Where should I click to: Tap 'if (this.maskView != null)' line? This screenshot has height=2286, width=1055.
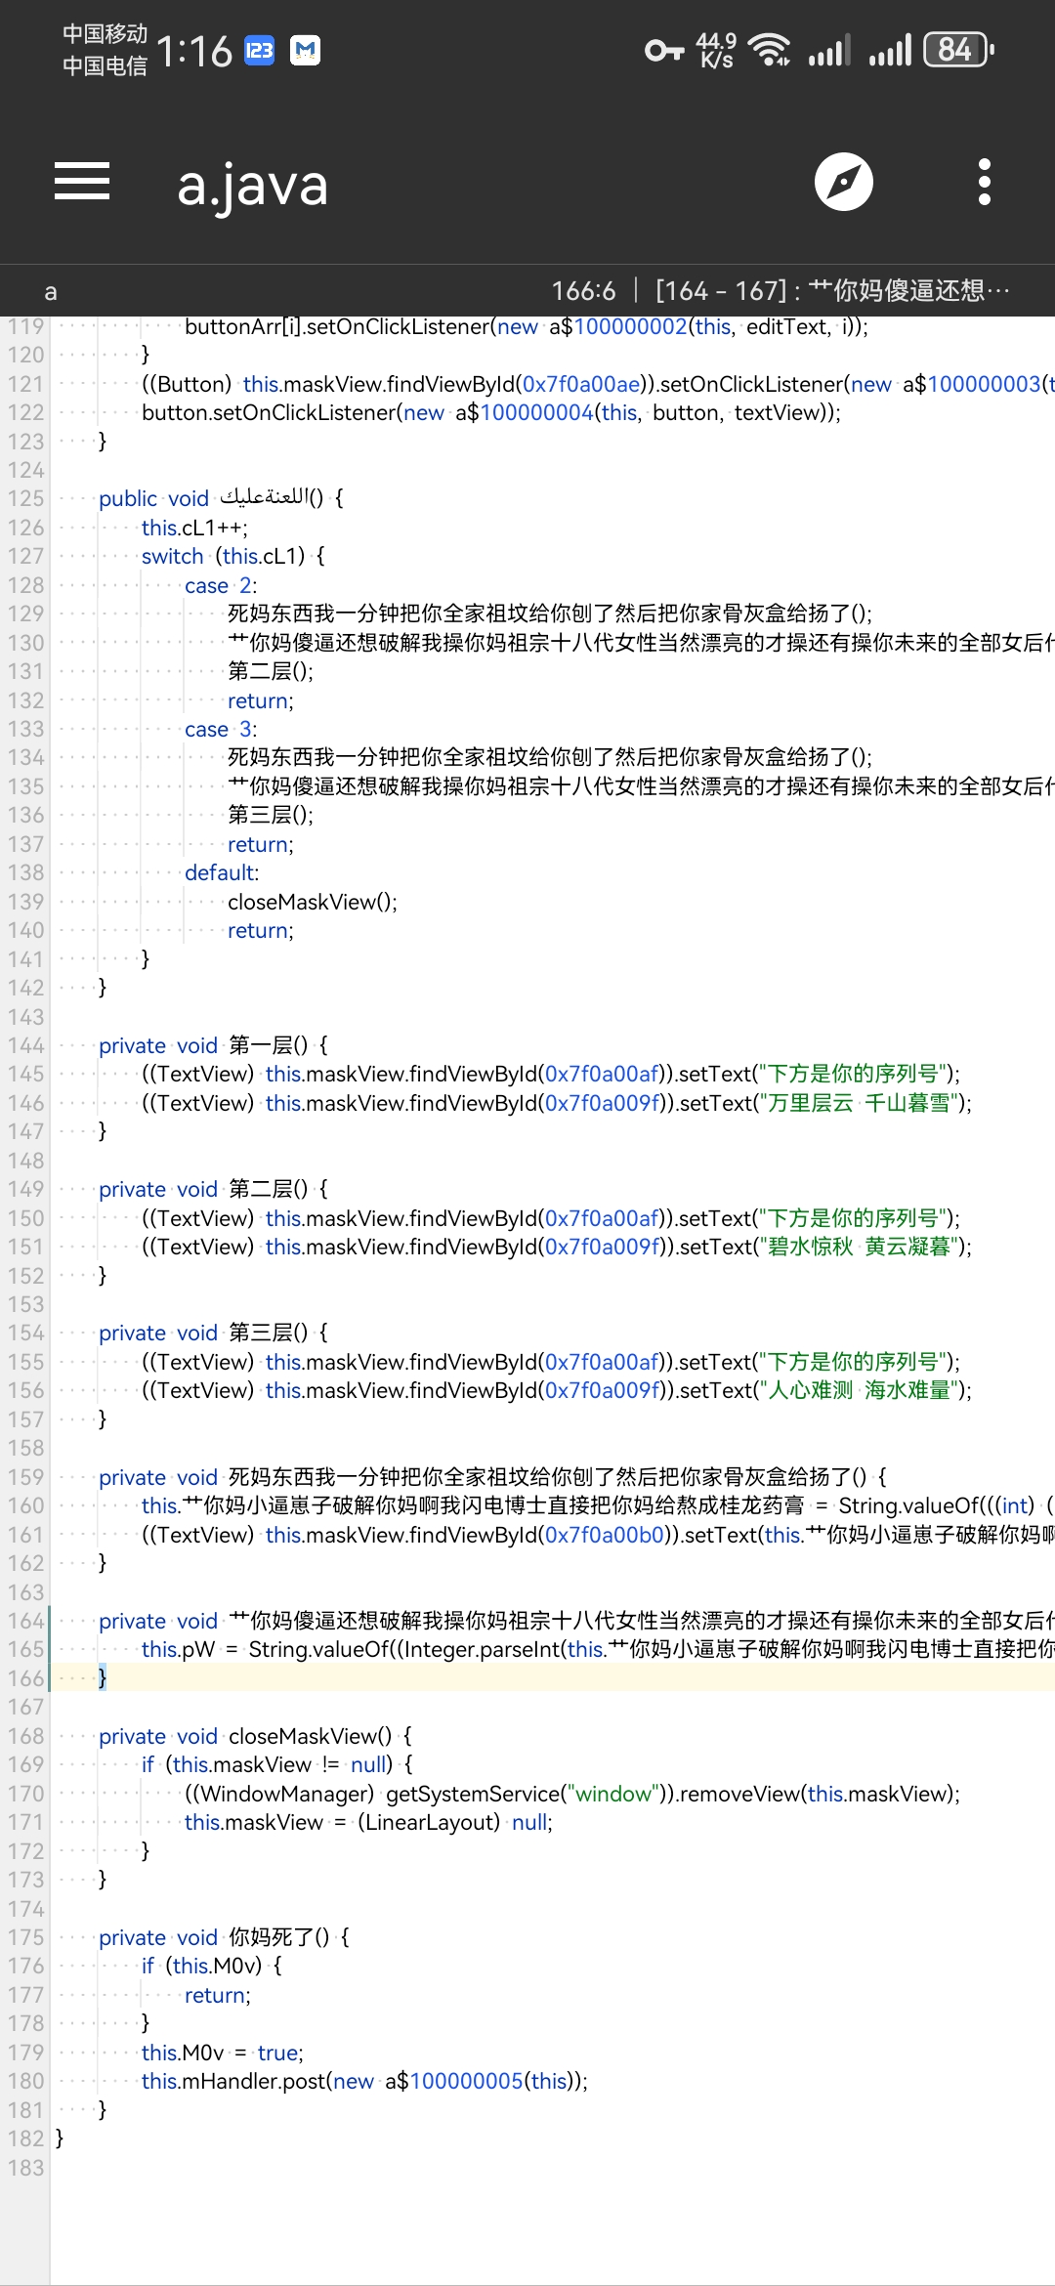277,1764
